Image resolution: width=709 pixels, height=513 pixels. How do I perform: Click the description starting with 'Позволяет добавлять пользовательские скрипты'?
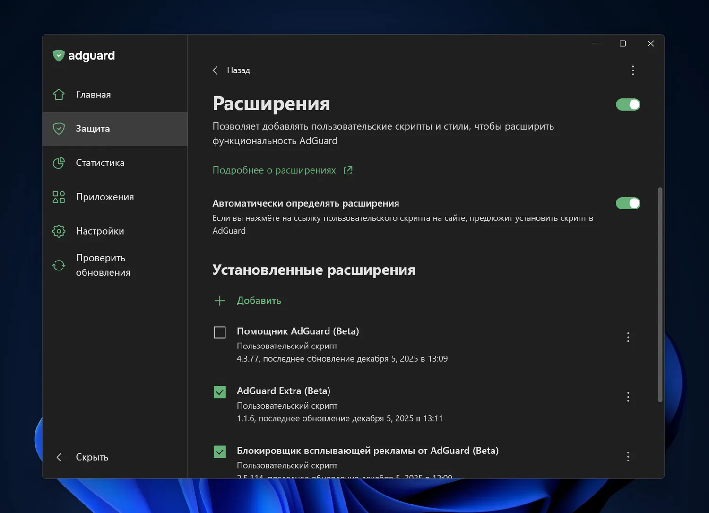(383, 133)
